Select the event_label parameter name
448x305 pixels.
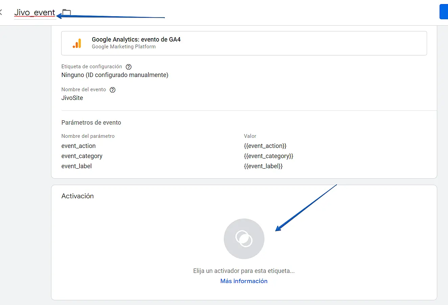(x=76, y=166)
